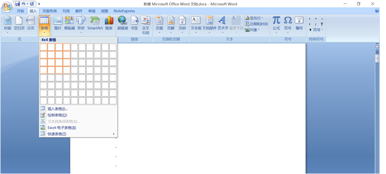Switch to the 邮件 tab
This screenshot has width=386, height=174.
point(79,11)
